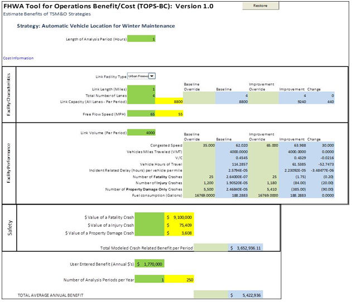352x302 pixels.
Task: Click the Incident Related Delay baseline 2.5794E-05
Action: tap(232, 171)
